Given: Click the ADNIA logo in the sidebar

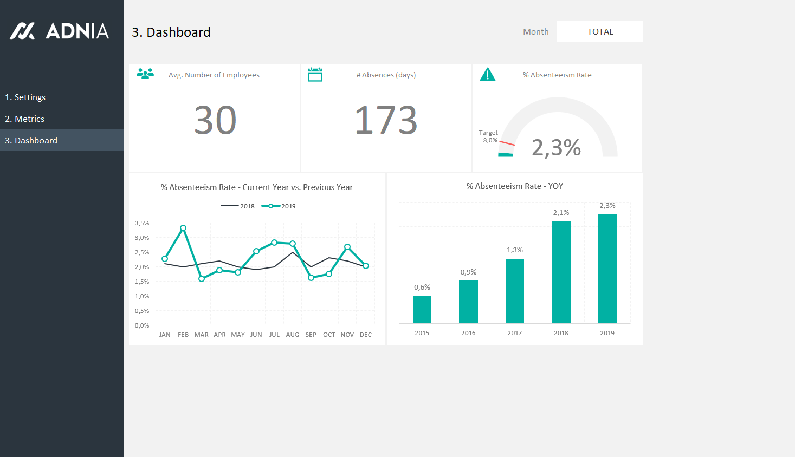Looking at the screenshot, I should coord(60,31).
